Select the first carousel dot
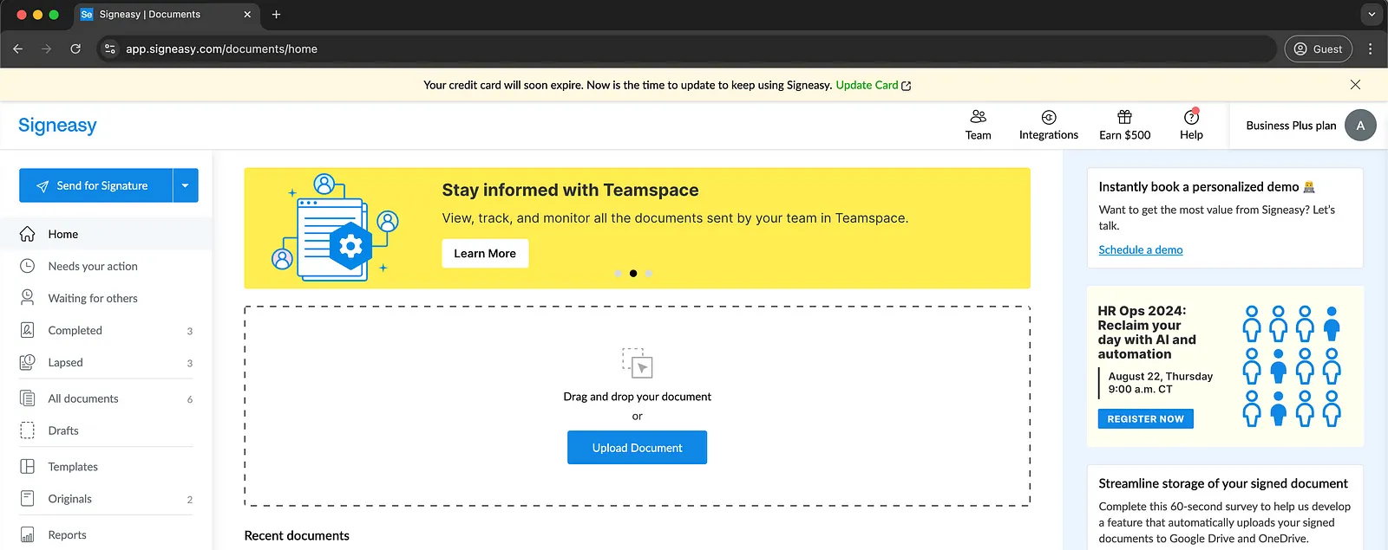 click(x=618, y=273)
